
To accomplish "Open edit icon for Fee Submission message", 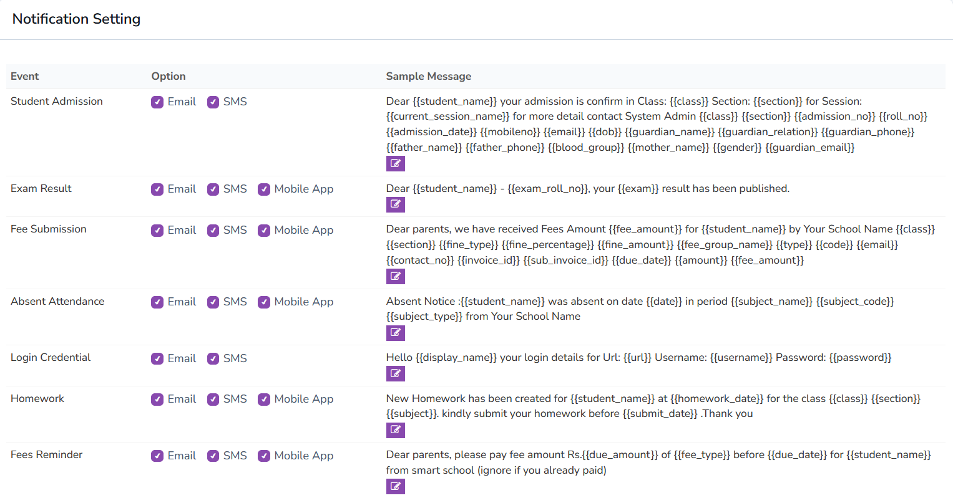I will point(395,276).
